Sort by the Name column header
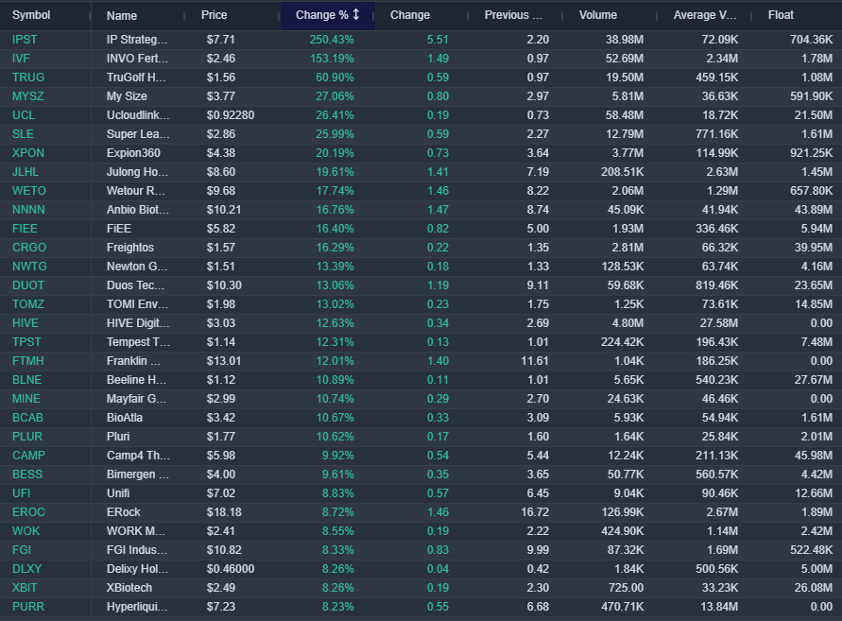 [x=121, y=15]
